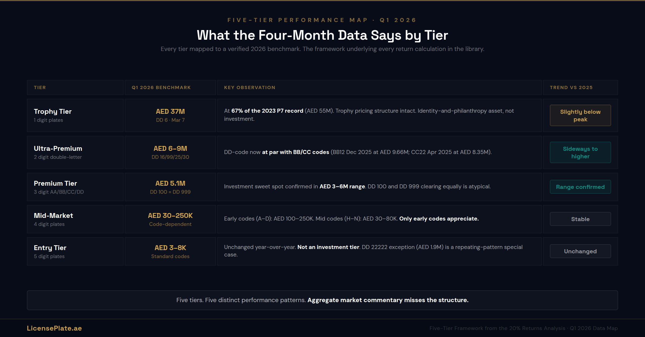The image size is (645, 337).
Task: Select the AED 5.1M benchmark figure
Action: [170, 183]
